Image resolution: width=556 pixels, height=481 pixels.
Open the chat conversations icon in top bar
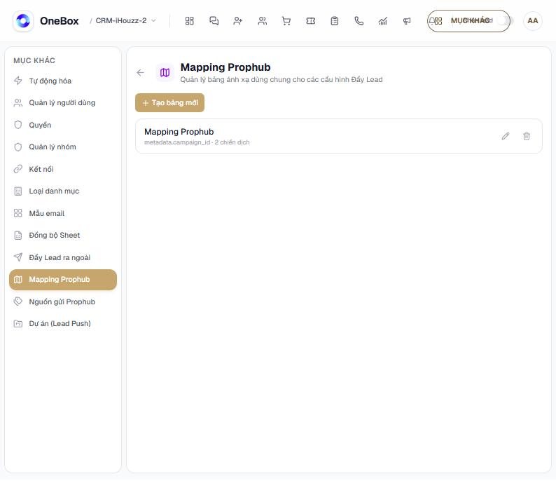point(214,21)
